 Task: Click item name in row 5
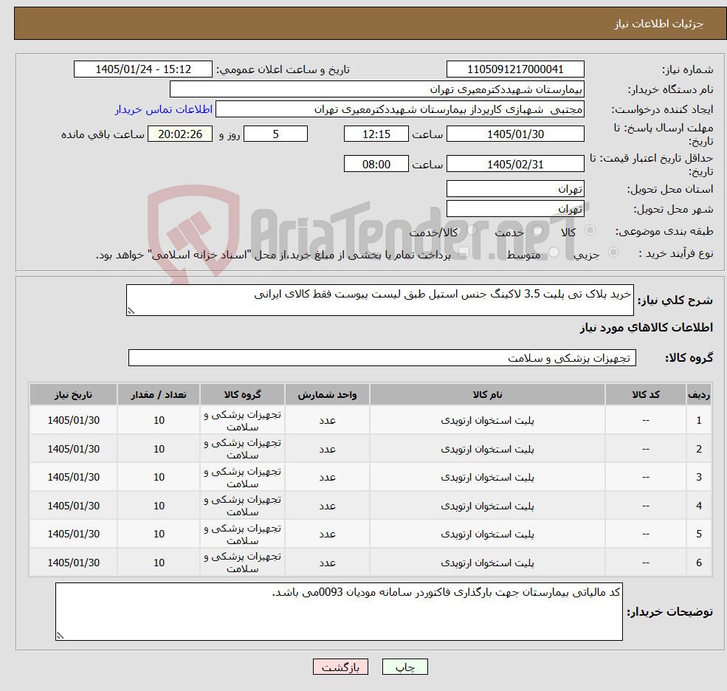[487, 534]
